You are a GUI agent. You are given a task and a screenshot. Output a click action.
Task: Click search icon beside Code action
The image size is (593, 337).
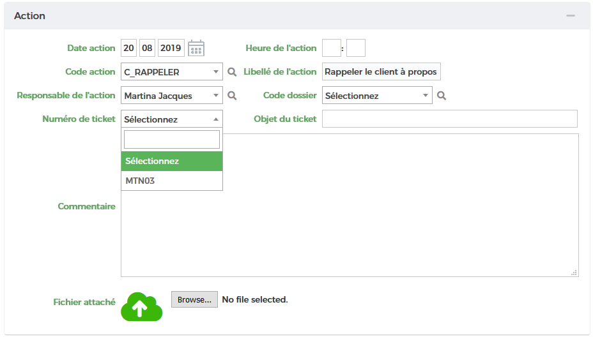click(233, 72)
